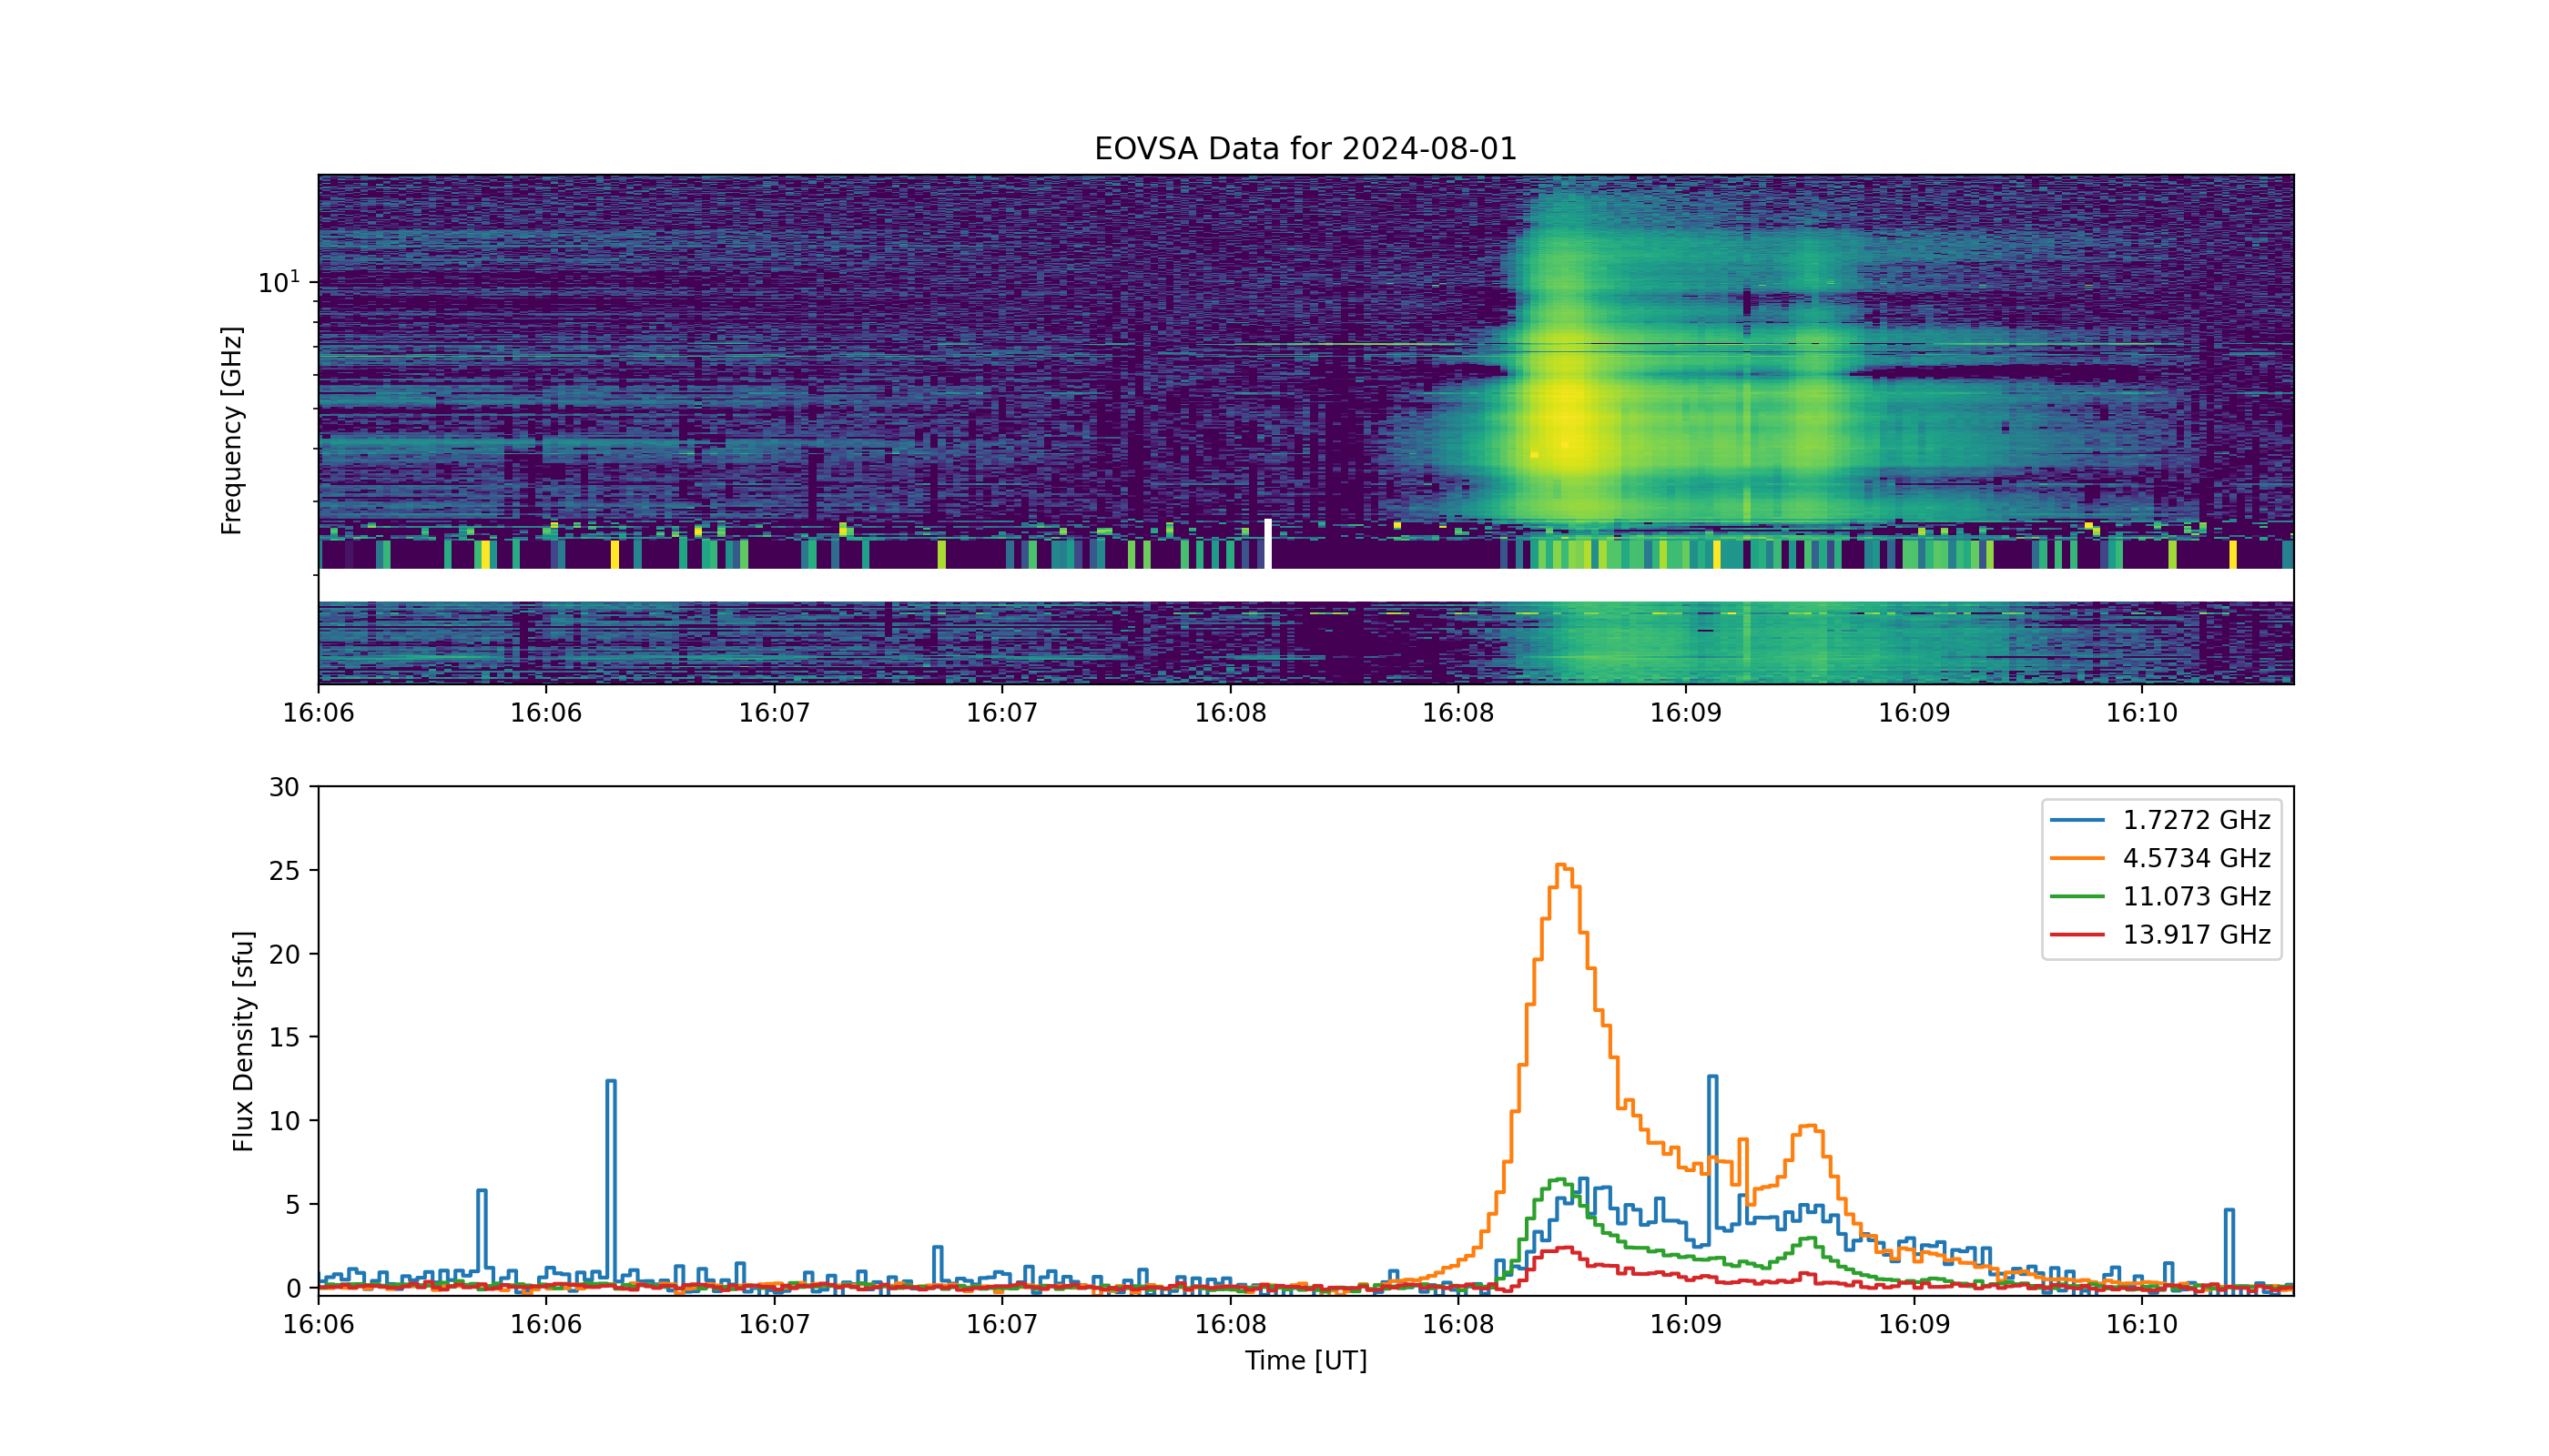Select the '11.073 GHz' legend label

(x=2196, y=896)
